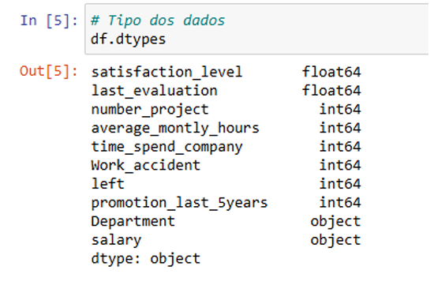Select the df.dtypes code line
445x289 pixels.
tap(128, 39)
